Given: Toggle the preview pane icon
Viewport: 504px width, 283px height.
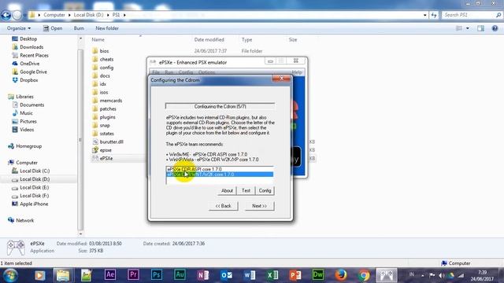Looking at the screenshot, I should tap(480, 28).
